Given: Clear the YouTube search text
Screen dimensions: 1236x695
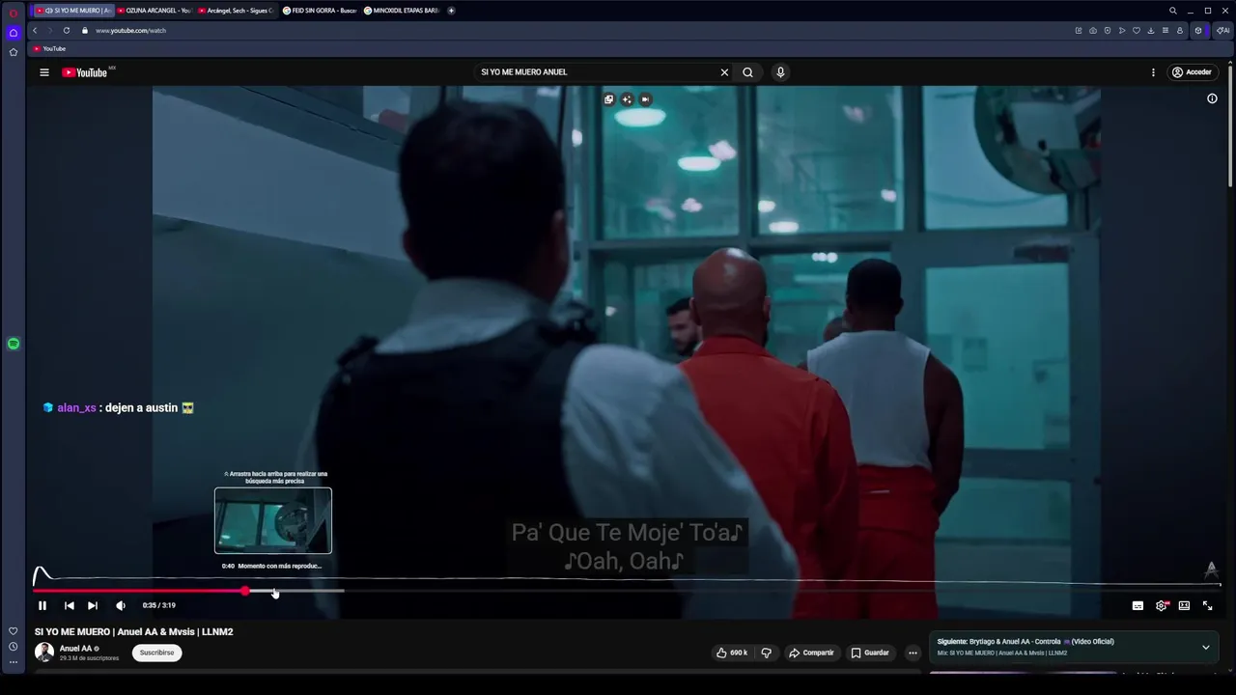Looking at the screenshot, I should pos(724,72).
